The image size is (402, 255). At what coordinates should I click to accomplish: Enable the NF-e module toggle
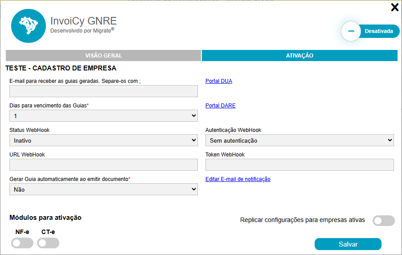(22, 243)
